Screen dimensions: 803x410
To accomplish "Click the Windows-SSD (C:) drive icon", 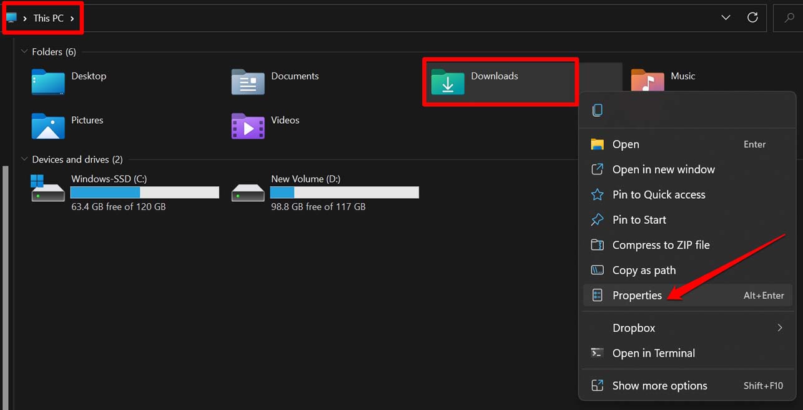I will (x=48, y=189).
